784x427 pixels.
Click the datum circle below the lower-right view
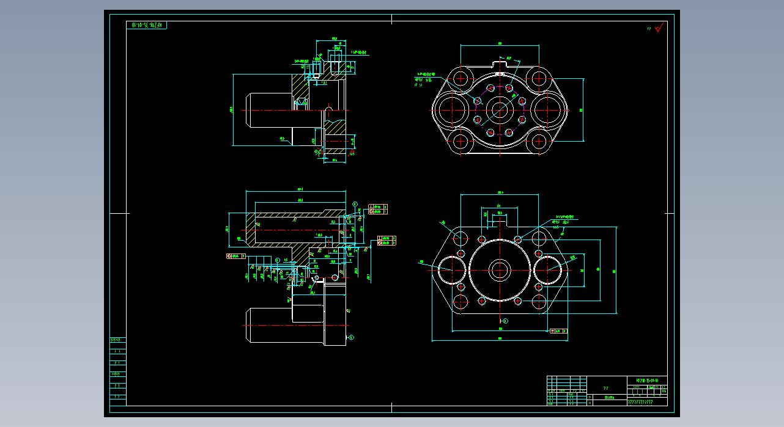point(505,321)
